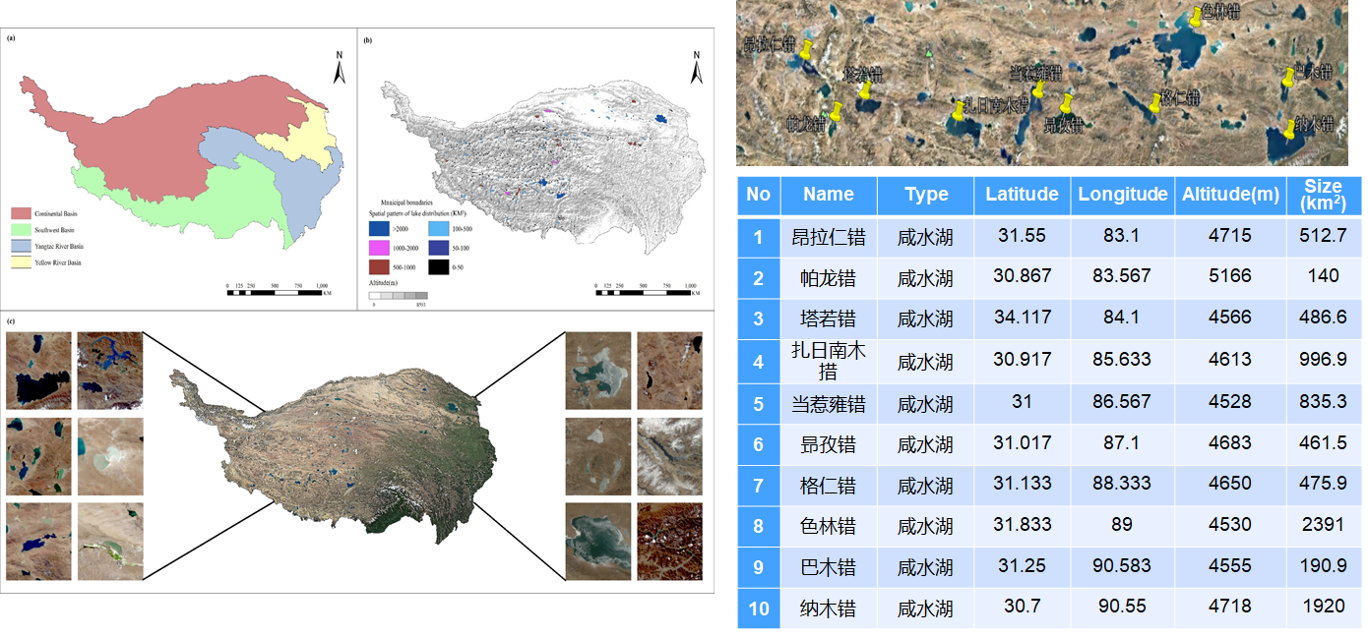This screenshot has height=637, width=1368.
Task: Click the north arrow in lake map (b)
Action: click(696, 69)
